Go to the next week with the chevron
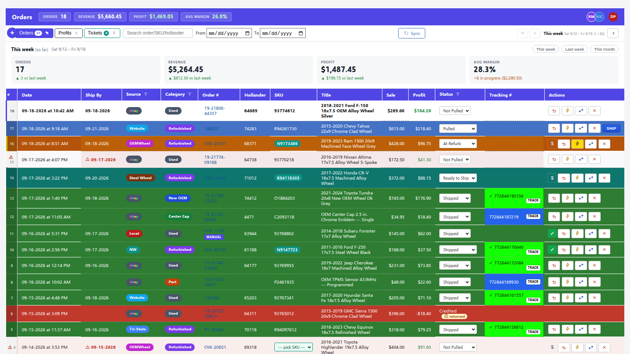Viewport: 630px width, 354px height. [613, 33]
